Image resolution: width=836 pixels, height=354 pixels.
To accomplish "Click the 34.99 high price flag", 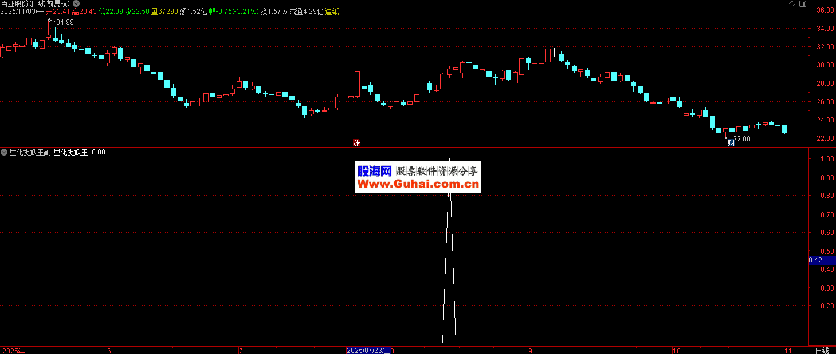I will 64,22.
